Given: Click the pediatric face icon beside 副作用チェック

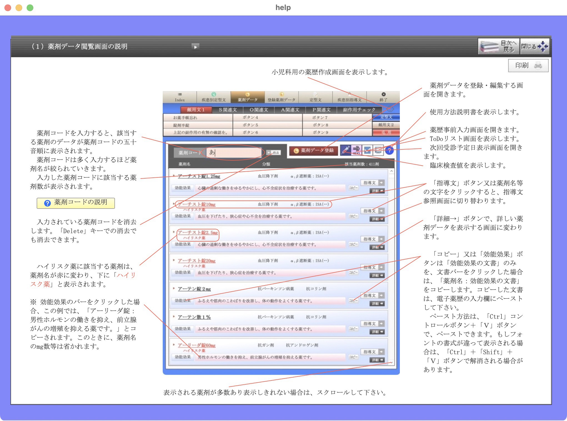Looking at the screenshot, I should coord(390,109).
